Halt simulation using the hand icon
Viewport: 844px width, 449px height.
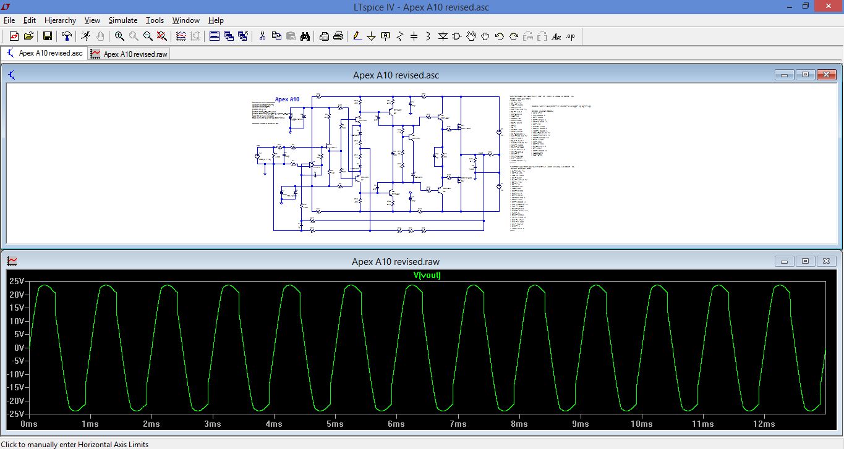(x=100, y=36)
